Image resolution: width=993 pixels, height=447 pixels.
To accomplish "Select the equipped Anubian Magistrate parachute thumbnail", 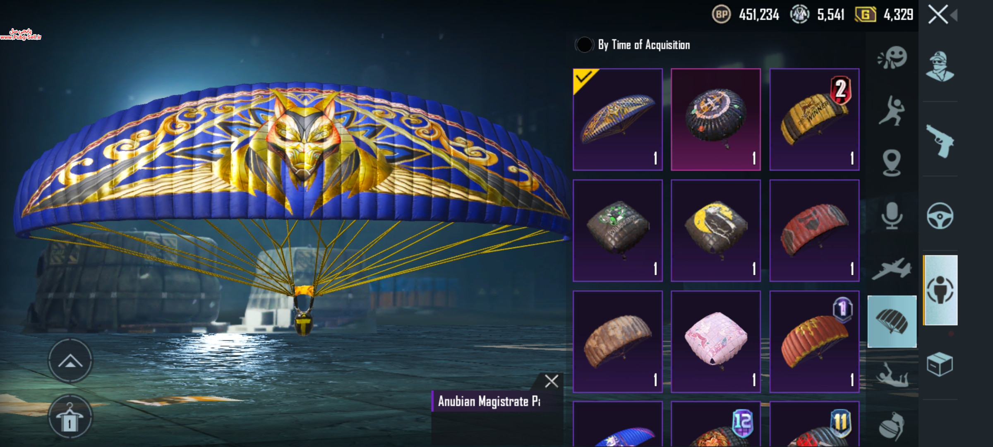I will 618,119.
